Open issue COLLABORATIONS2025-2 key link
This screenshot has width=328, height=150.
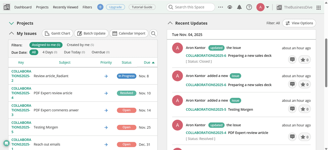(21, 76)
